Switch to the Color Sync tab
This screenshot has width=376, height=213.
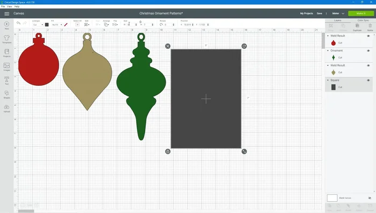coord(363,20)
